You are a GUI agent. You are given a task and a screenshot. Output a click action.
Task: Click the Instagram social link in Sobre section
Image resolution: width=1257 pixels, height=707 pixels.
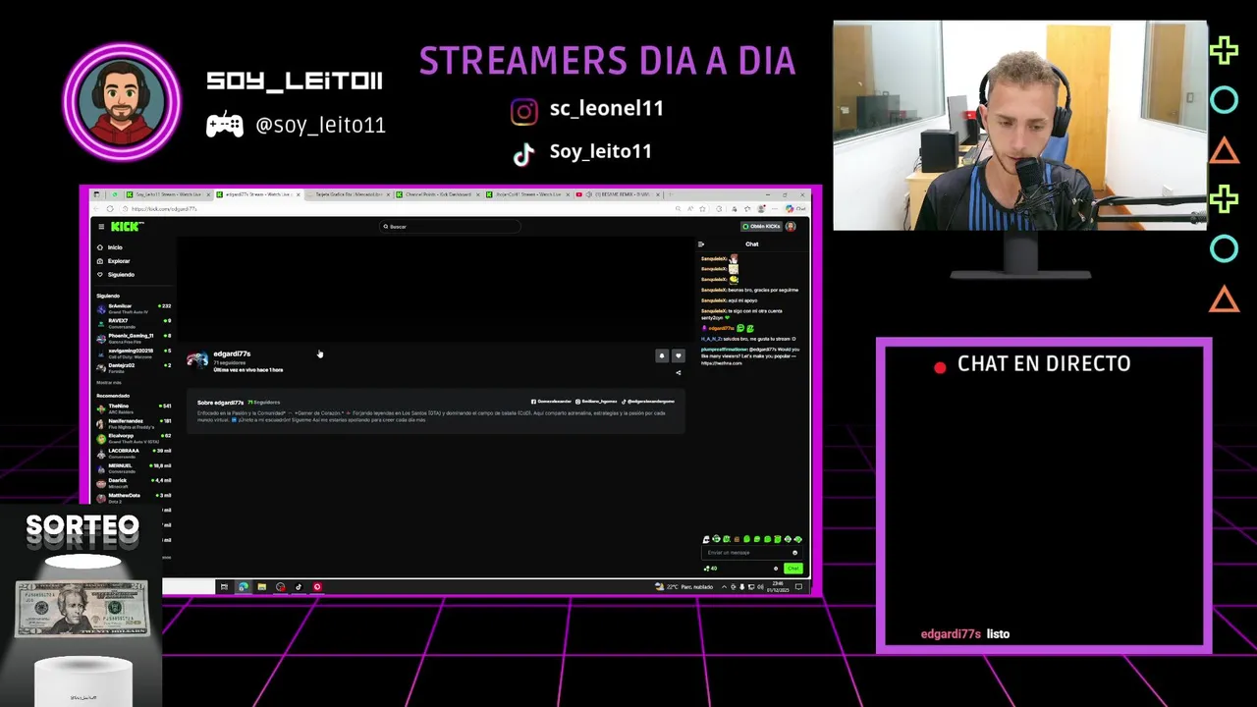595,402
